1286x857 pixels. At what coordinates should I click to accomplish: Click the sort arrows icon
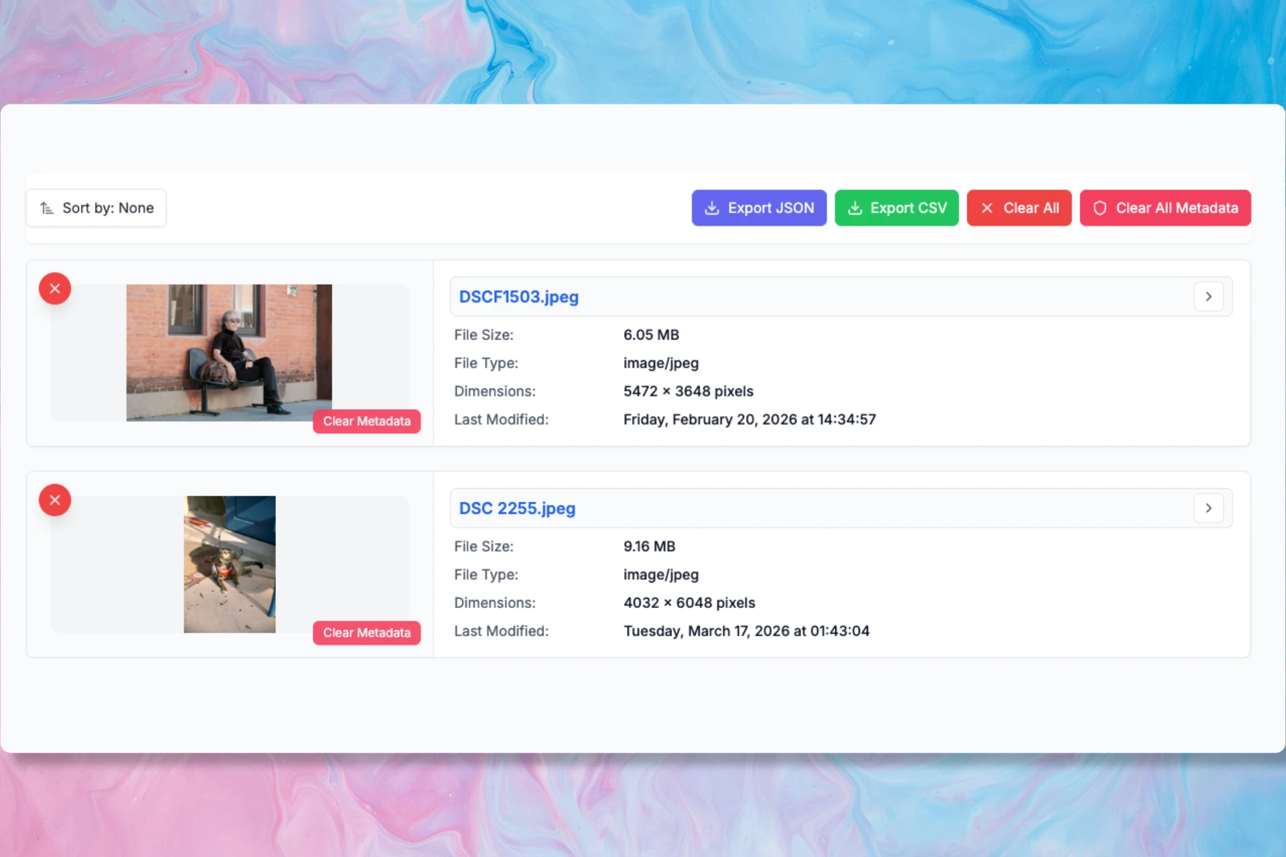pos(46,208)
